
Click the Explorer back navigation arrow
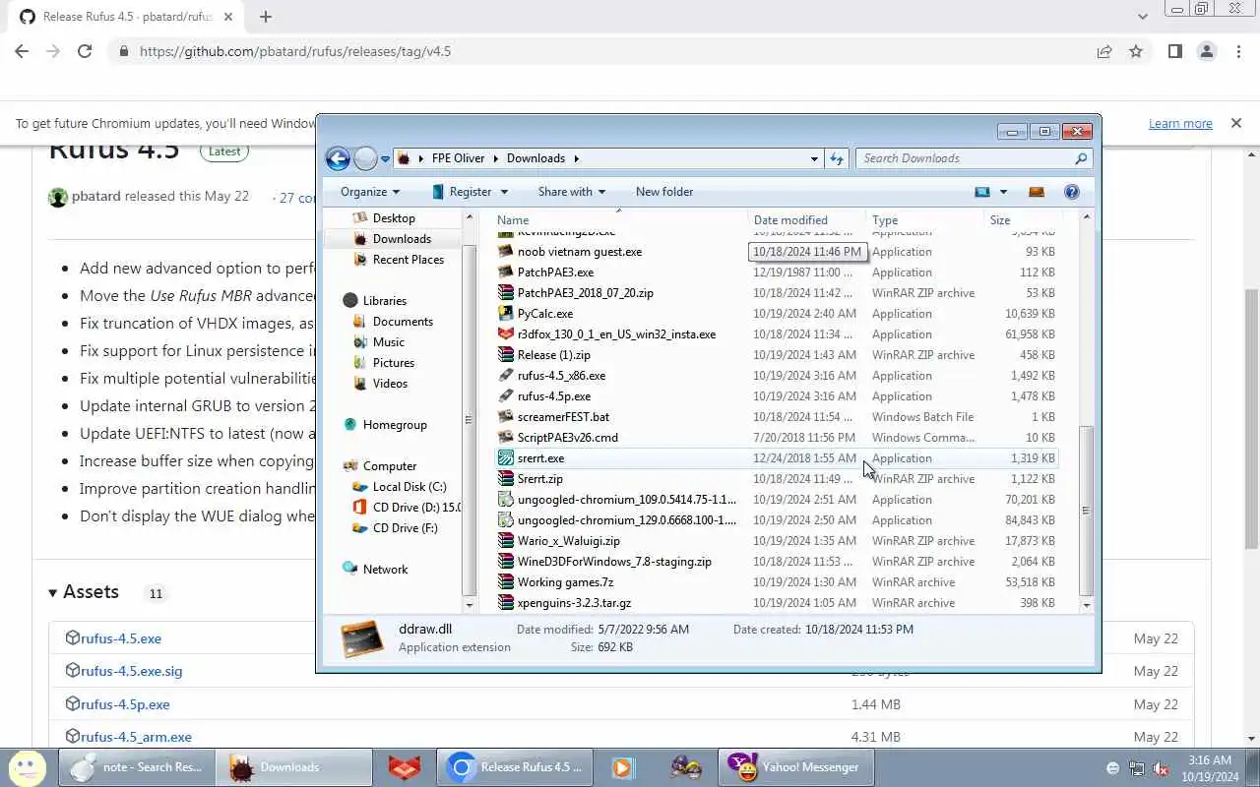338,158
